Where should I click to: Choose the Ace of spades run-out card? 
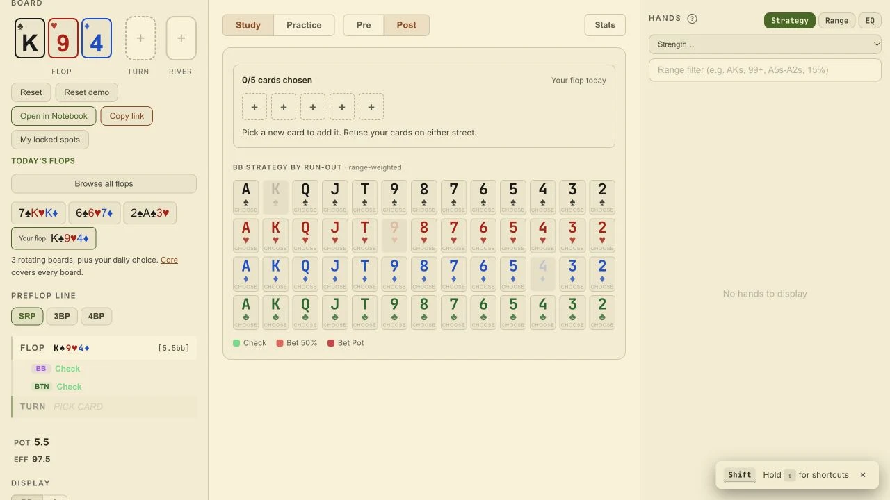tap(246, 197)
